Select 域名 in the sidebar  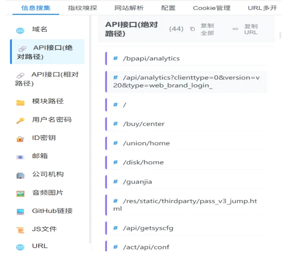click(x=39, y=29)
